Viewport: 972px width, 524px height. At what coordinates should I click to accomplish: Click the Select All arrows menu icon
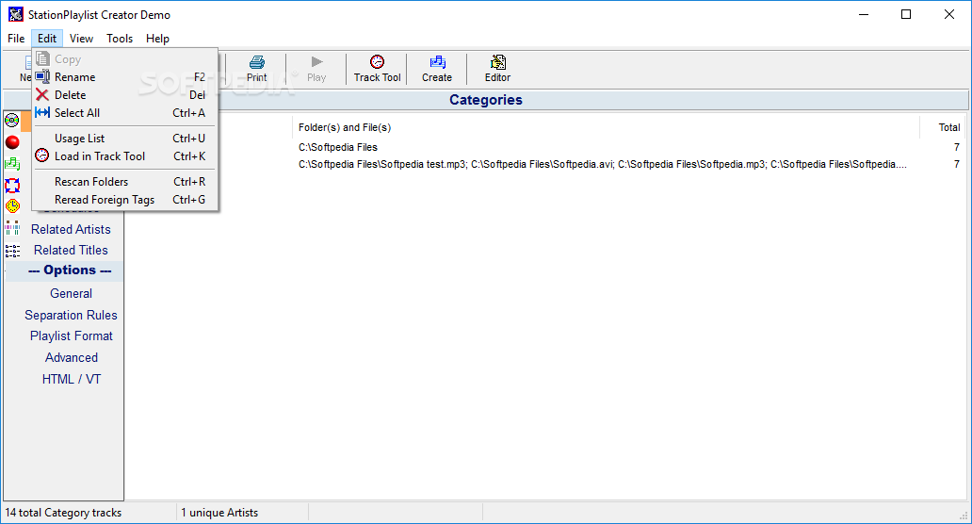[42, 113]
